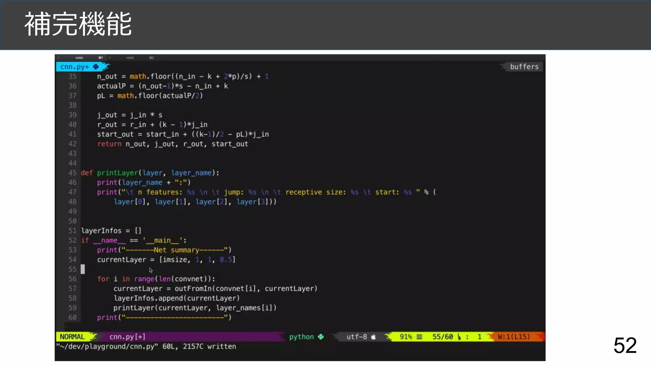
Task: Click the mouse pointer on line 55
Action: point(151,270)
